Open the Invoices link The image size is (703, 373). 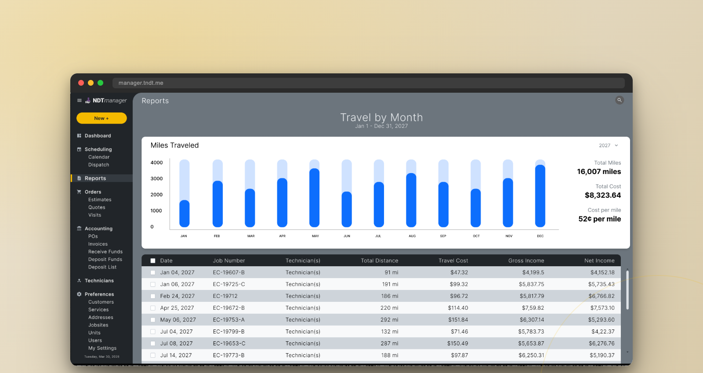pyautogui.click(x=98, y=244)
